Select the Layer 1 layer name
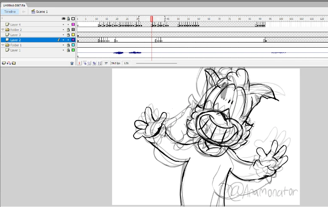Image resolution: width=328 pixels, height=207 pixels. click(x=15, y=50)
